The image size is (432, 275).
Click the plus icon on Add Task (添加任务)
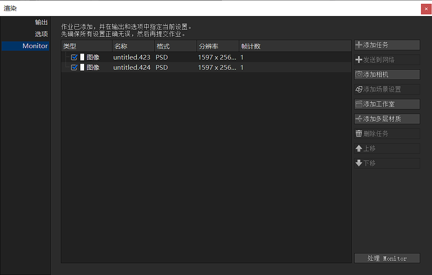358,45
